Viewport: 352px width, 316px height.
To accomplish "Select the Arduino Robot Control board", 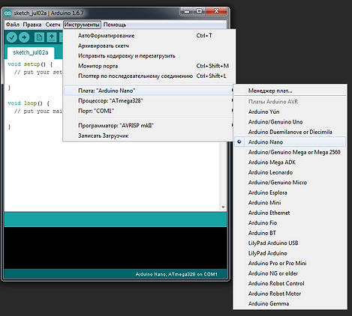I will tap(290, 283).
